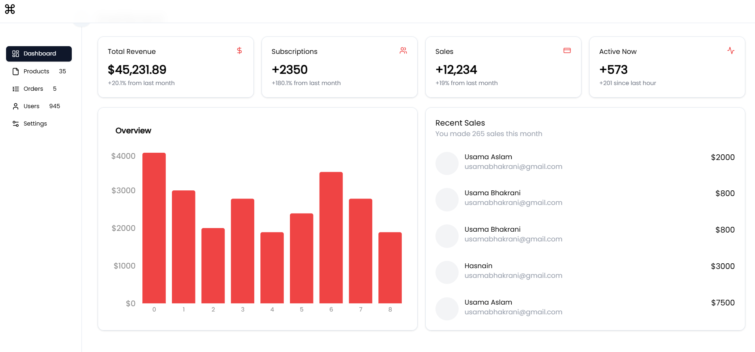
Task: Click the $3000 y-axis label
Action: coord(123,190)
